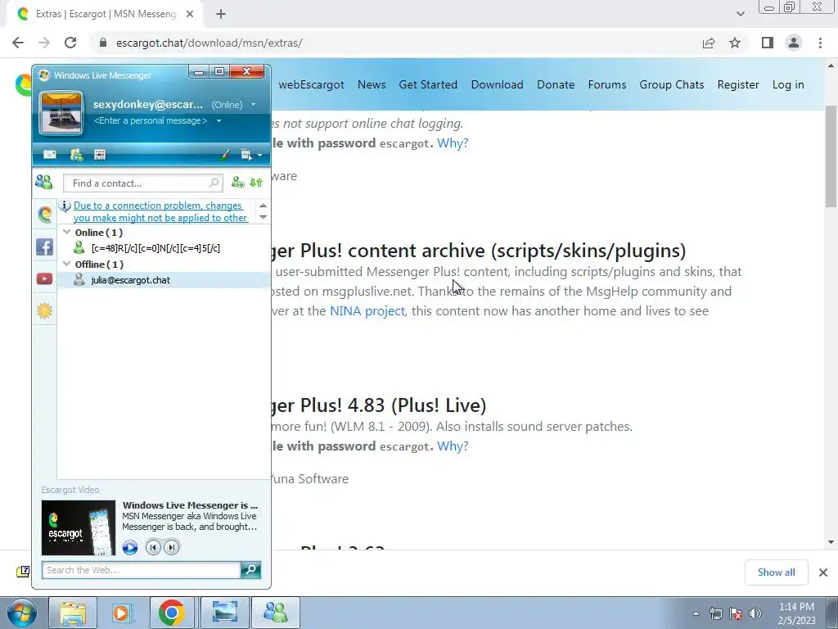The width and height of the screenshot is (838, 629).
Task: Click the green arrows sort contacts icon
Action: point(256,183)
